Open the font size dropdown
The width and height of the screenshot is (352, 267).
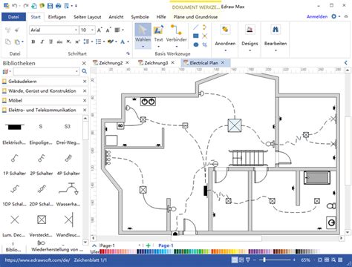click(x=92, y=30)
